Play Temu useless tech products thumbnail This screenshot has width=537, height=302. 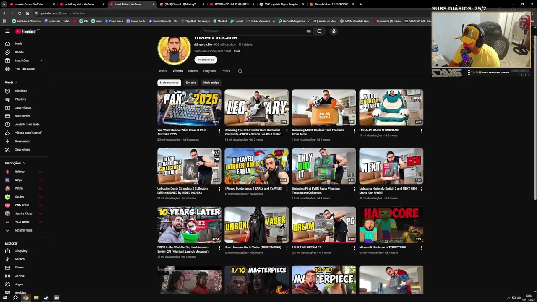pos(324,107)
